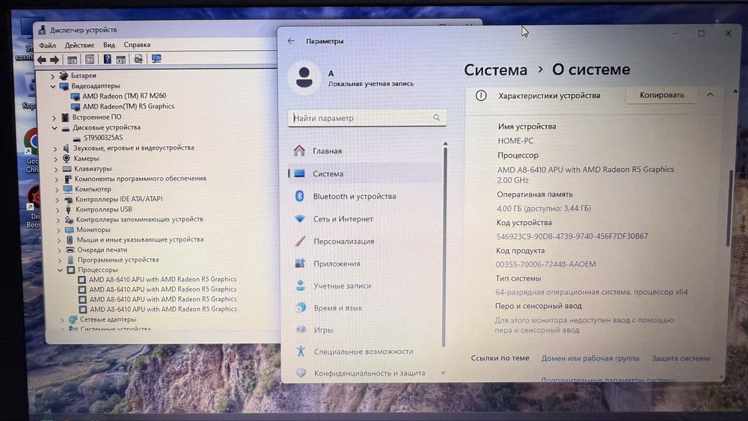Select the last AMD A8-6410 APU processor entry
Image resolution: width=748 pixels, height=421 pixels.
[x=163, y=309]
